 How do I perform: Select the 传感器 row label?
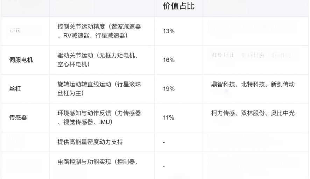point(18,117)
